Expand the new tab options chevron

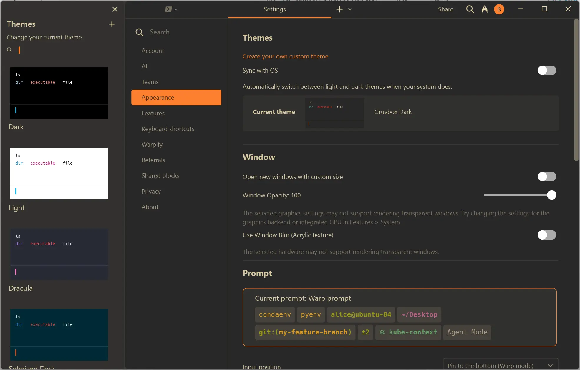(350, 9)
